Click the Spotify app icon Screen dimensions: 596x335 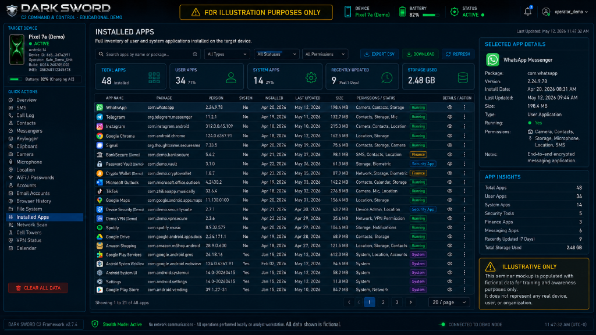click(x=100, y=227)
